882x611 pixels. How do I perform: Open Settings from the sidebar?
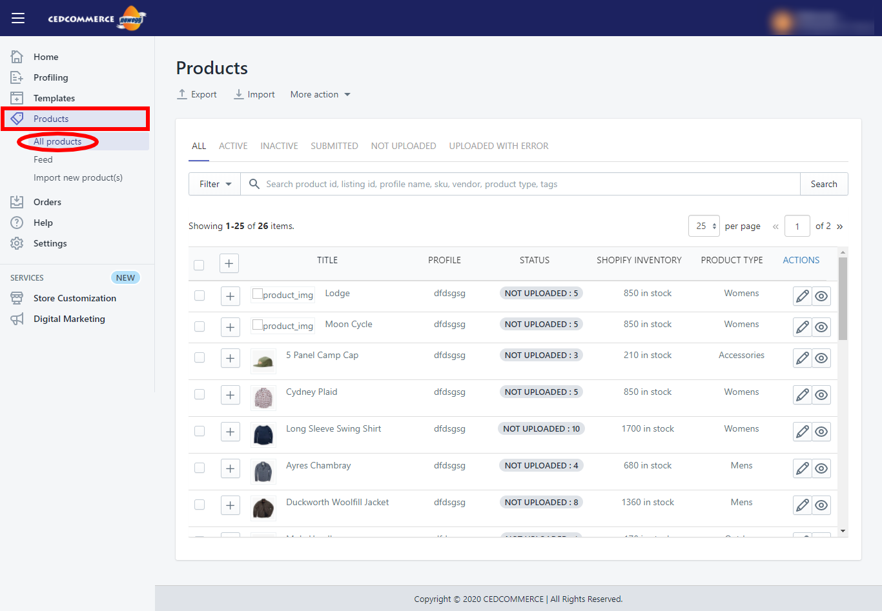[x=50, y=243]
